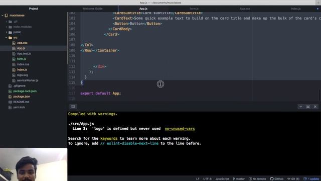Click the editor vertical scrollbar

pos(319,95)
